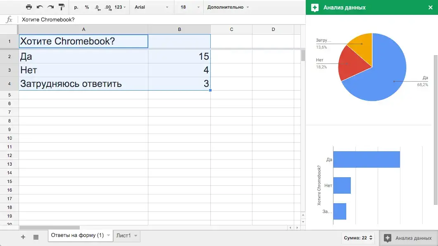
Task: Expand the Дополнительно toolbar menu
Action: [228, 7]
